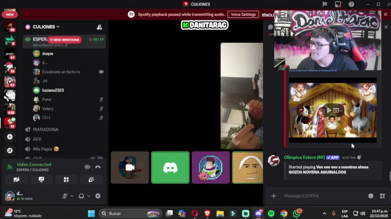Show hidden system tray icons
Viewport: 391px width, 219px height.
pyautogui.click(x=324, y=214)
